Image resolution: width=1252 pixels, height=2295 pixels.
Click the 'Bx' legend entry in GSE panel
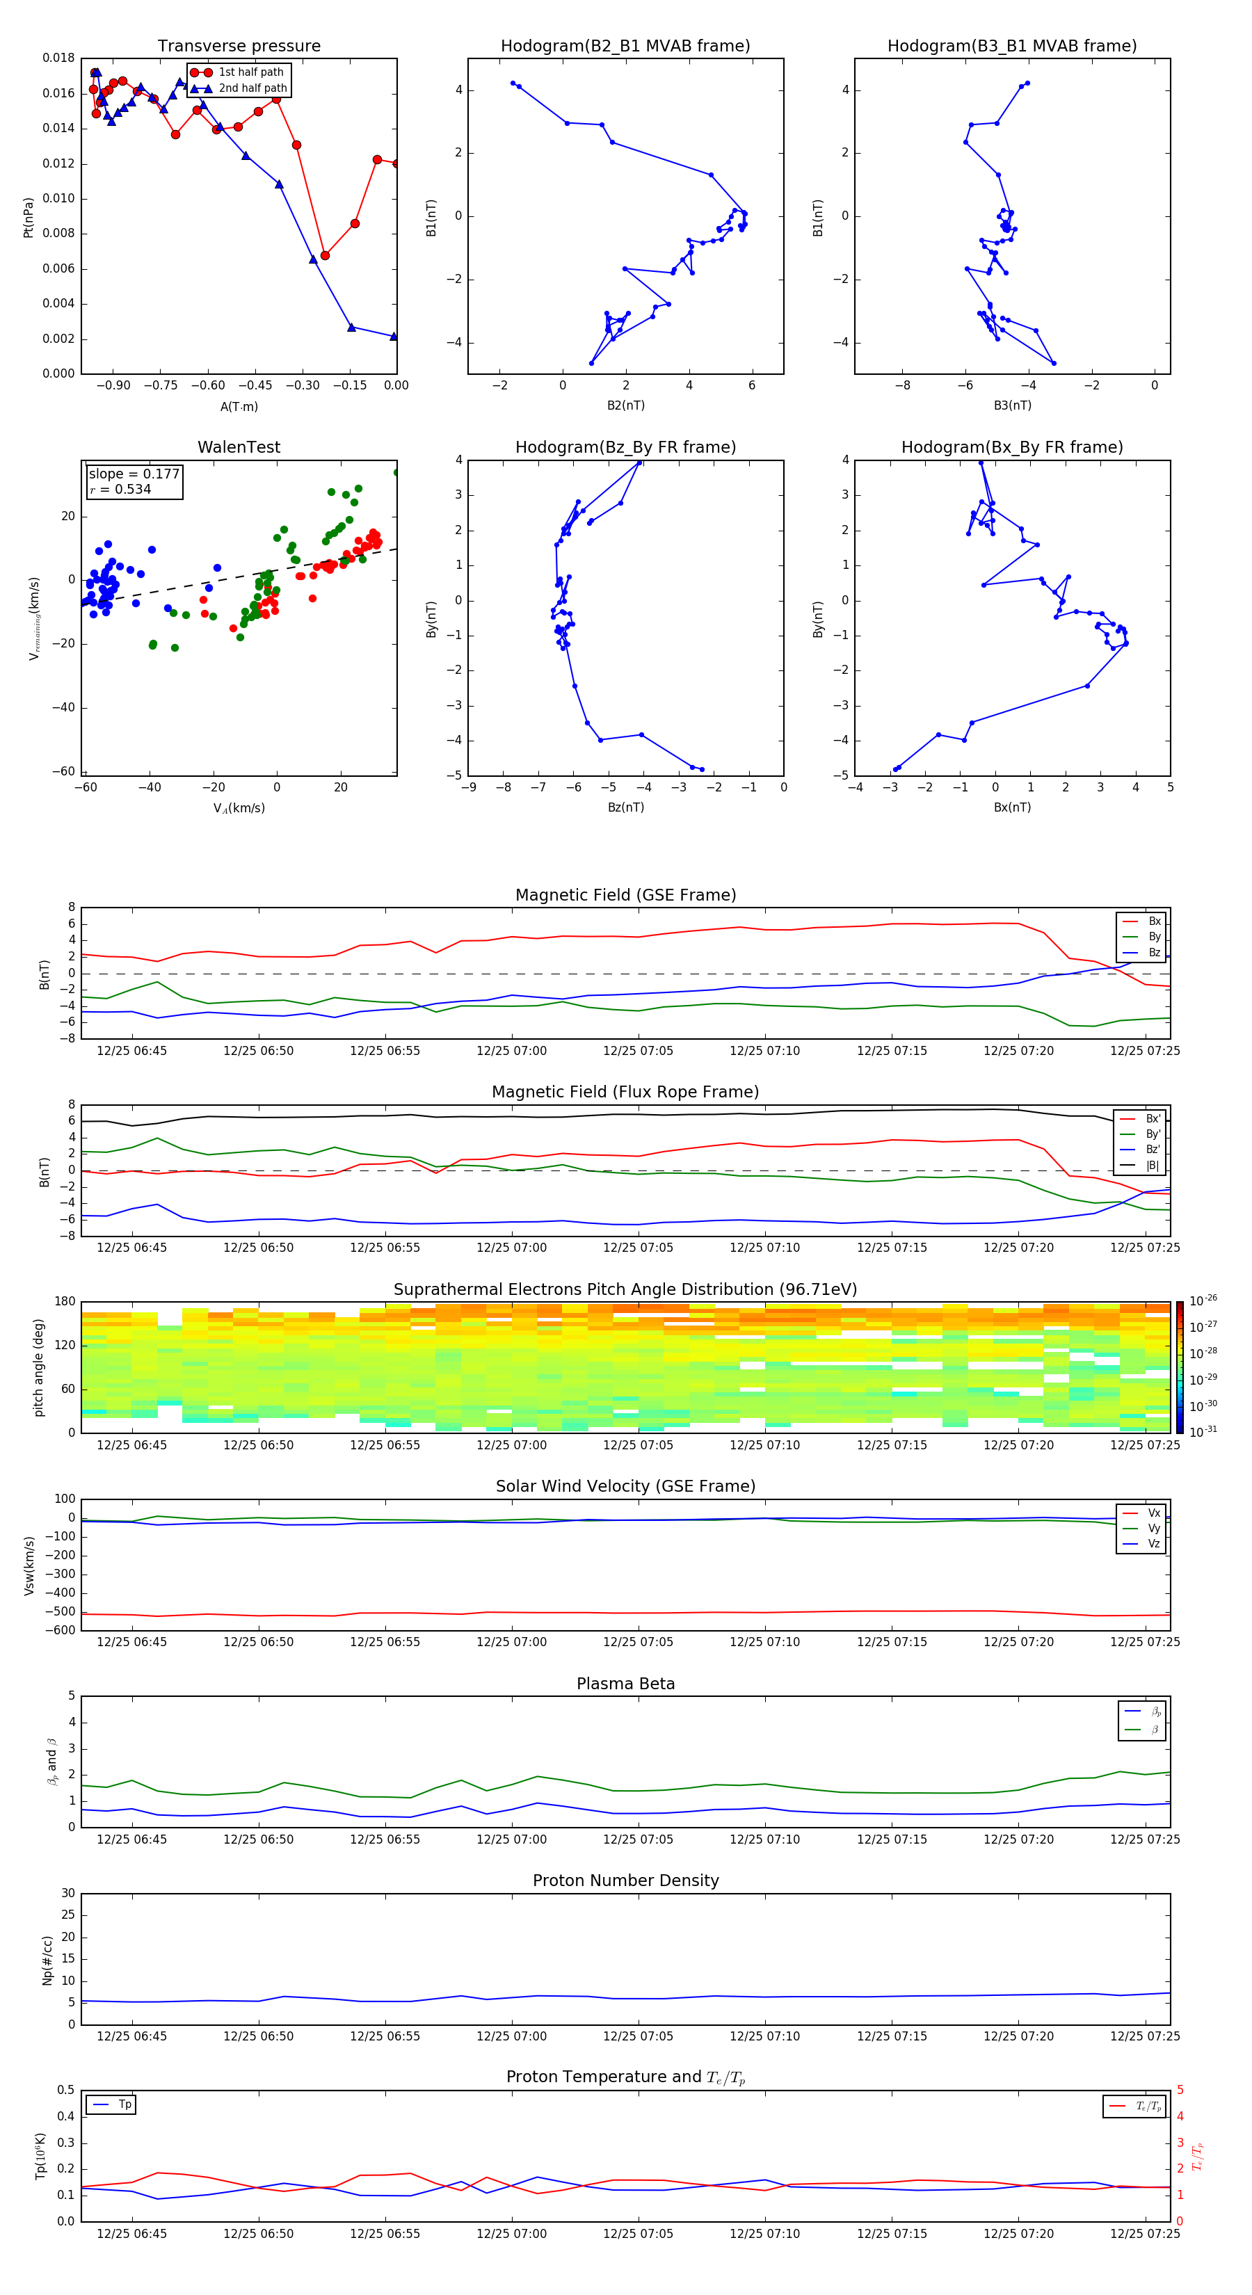[1141, 921]
